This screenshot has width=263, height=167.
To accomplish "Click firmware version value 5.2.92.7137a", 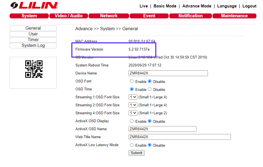I will (x=139, y=49).
